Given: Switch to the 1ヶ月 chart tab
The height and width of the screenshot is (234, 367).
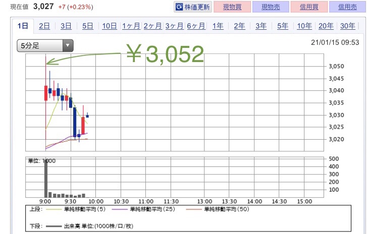Looking at the screenshot, I should click(131, 26).
